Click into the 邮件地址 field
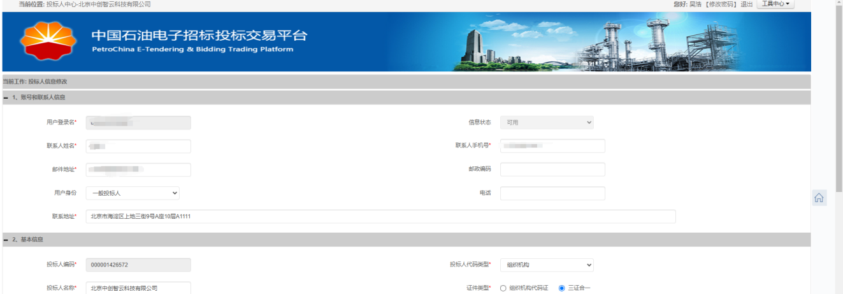 pos(138,170)
